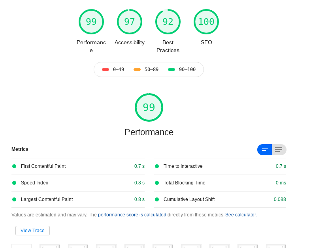Open the 'performance score is calculated' link

point(132,215)
